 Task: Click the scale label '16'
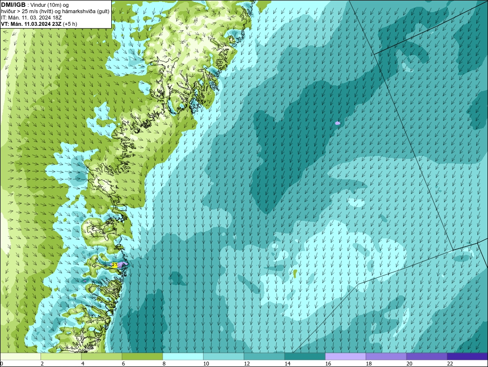tap(328, 364)
